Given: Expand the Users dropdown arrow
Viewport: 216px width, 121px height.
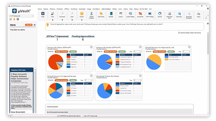Looking at the screenshot, I should tap(52, 20).
